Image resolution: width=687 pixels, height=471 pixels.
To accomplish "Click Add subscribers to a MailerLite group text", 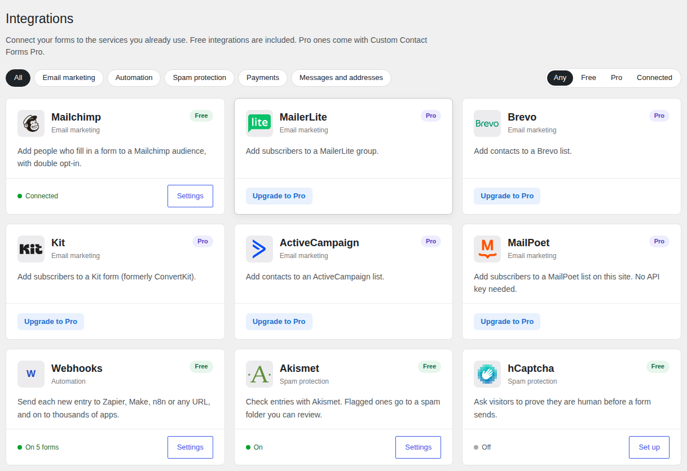I will pyautogui.click(x=312, y=151).
